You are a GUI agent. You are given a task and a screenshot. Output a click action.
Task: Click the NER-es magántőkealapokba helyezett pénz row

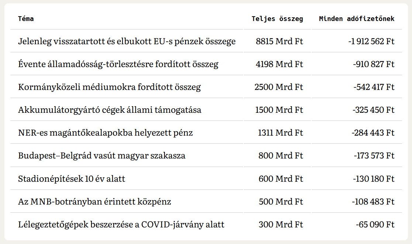pos(105,133)
